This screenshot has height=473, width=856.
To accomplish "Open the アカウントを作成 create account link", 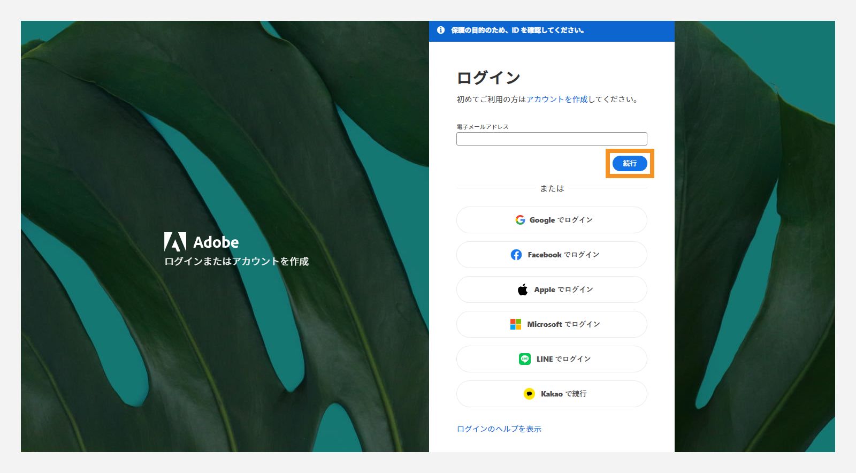I will point(557,99).
